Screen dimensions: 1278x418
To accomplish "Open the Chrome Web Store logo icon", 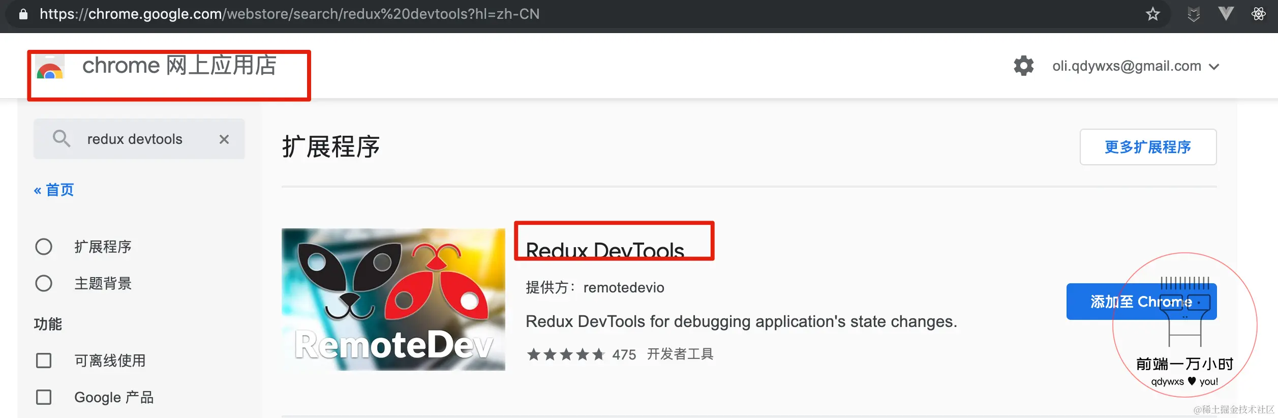I will [50, 67].
